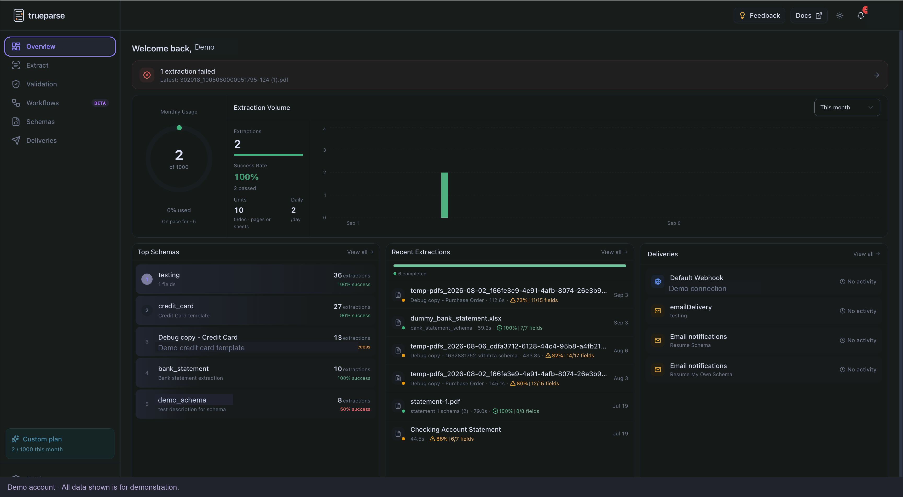
Task: Toggle the light/dark theme sun icon
Action: click(840, 15)
